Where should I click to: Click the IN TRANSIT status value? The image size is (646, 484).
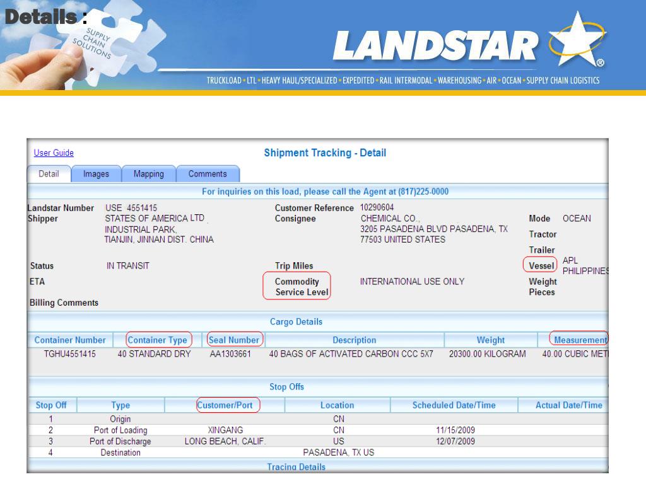pos(127,266)
